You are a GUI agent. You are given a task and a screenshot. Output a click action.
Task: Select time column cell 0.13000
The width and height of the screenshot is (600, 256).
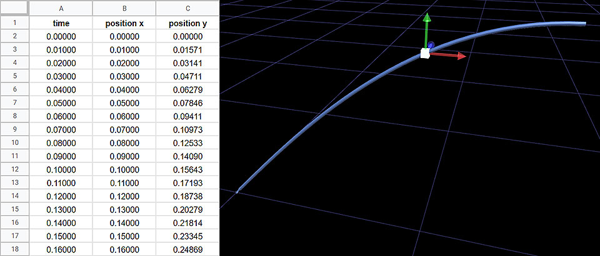pos(61,210)
